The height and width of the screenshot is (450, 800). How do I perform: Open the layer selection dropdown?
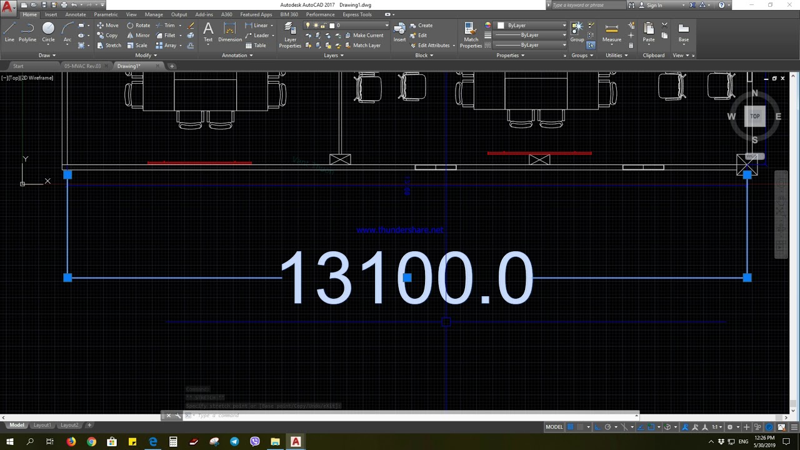[346, 26]
